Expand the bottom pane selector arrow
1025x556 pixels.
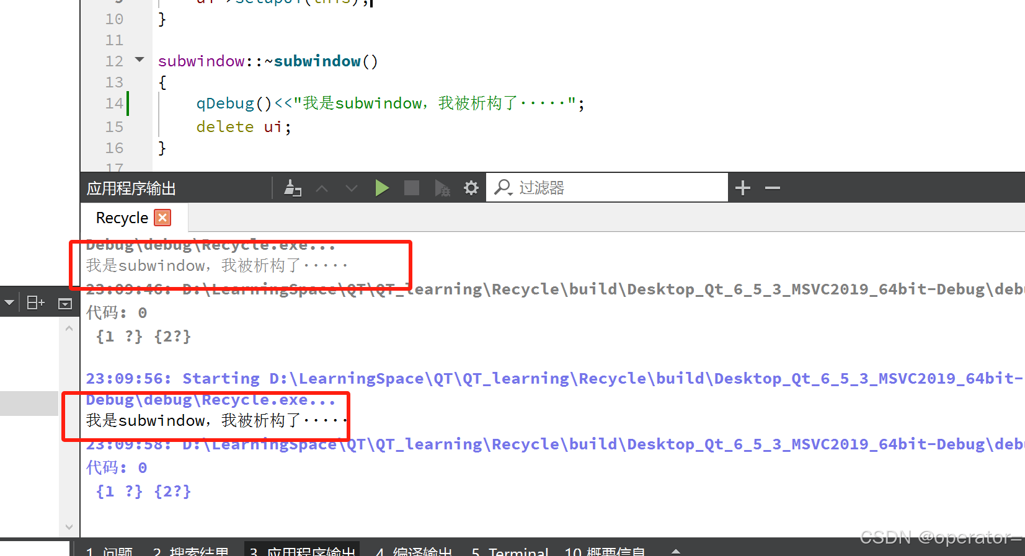click(x=676, y=550)
